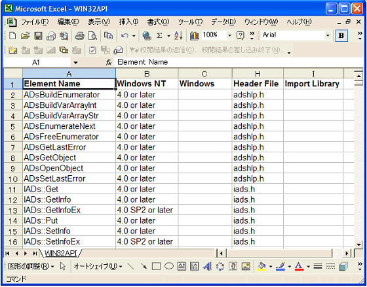Save the workbook with floppy icon

(x=38, y=36)
